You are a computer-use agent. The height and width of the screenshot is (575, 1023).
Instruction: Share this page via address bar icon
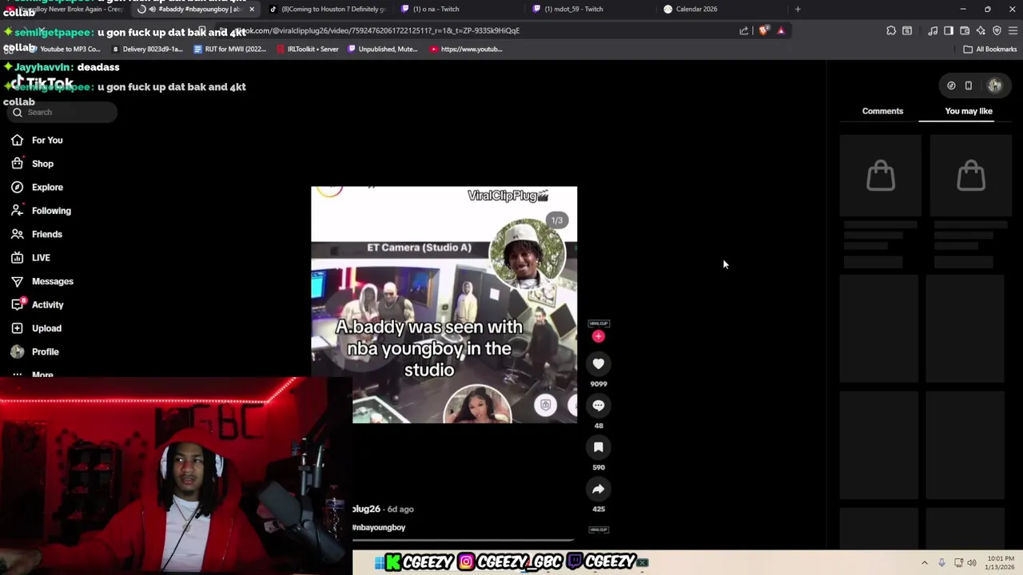click(744, 30)
